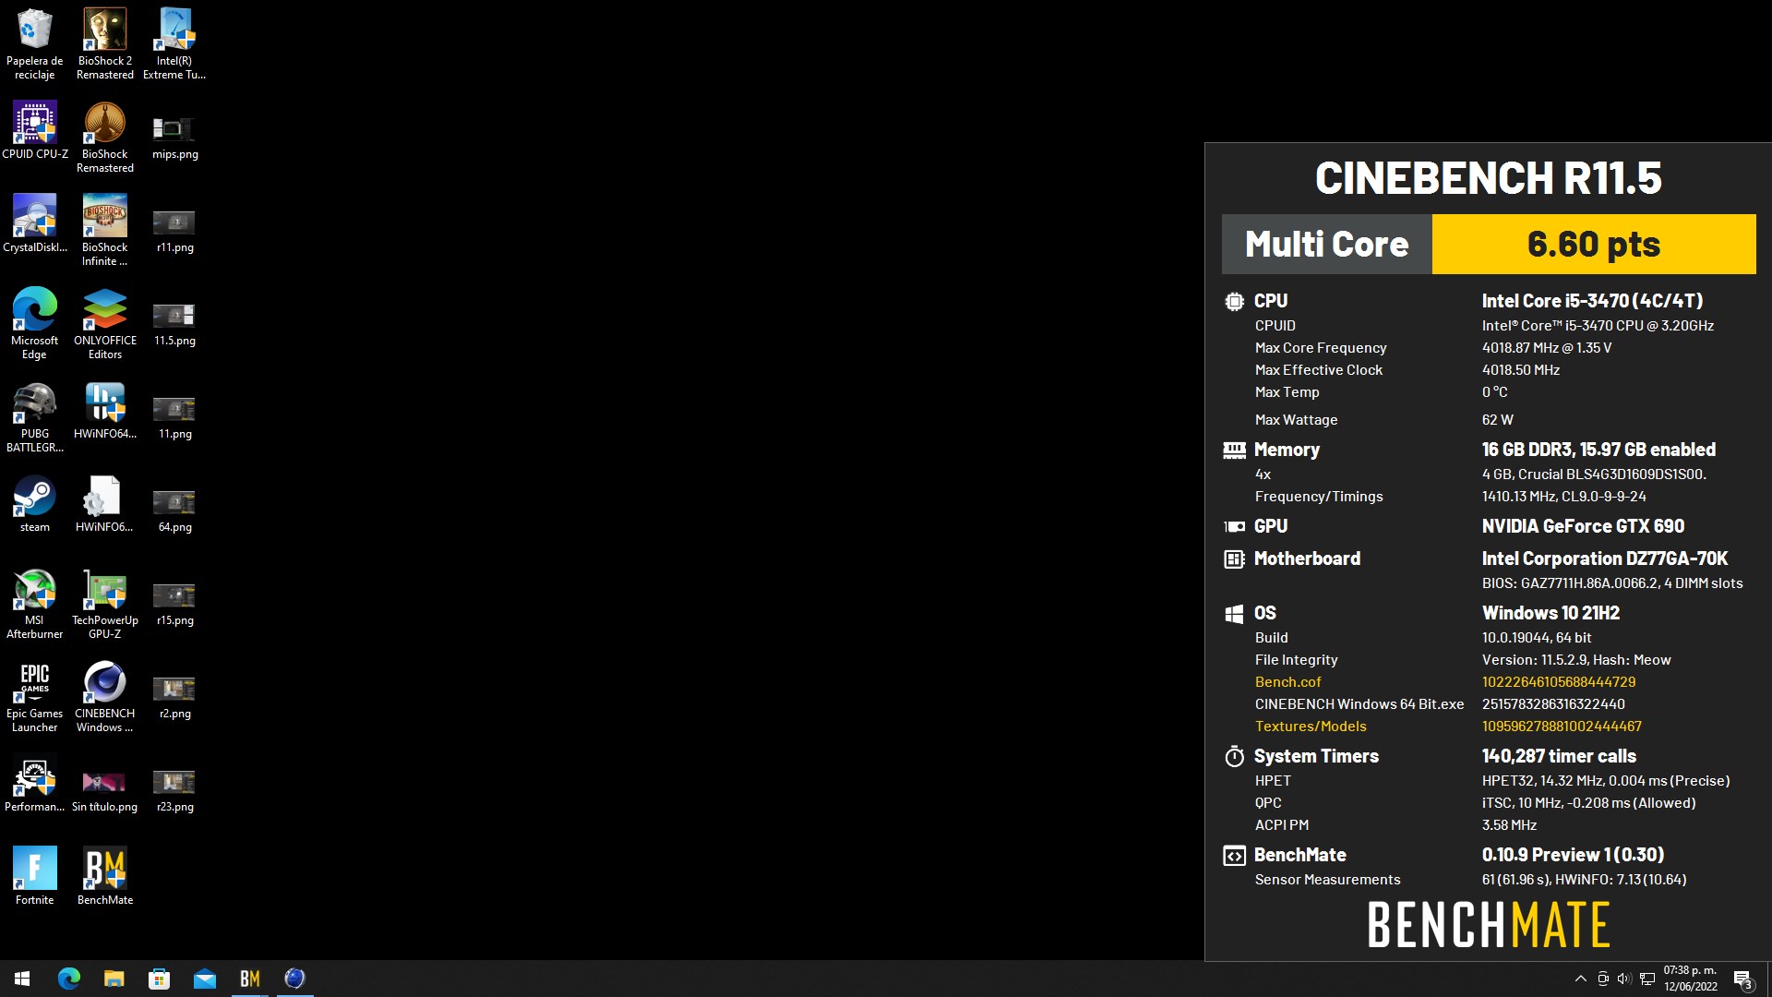The image size is (1772, 997).
Task: Open Intel(R) Extreme Tuning shortcut
Action: pyautogui.click(x=174, y=44)
